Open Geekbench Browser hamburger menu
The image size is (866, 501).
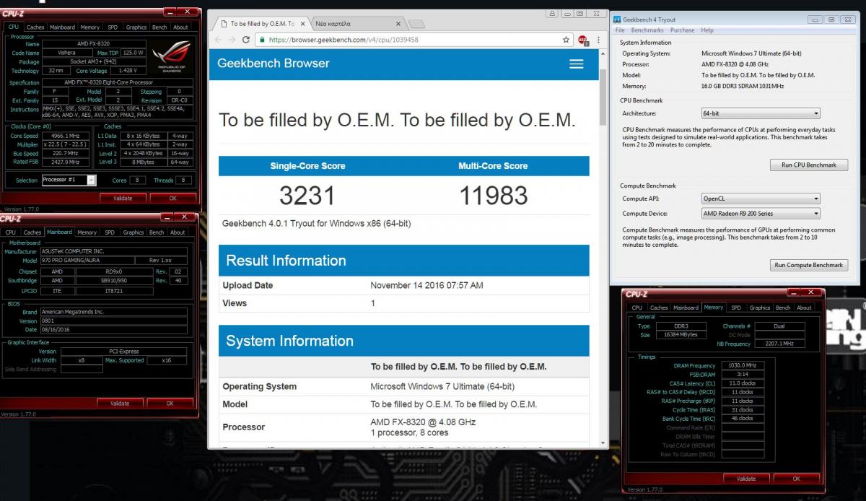(x=576, y=64)
